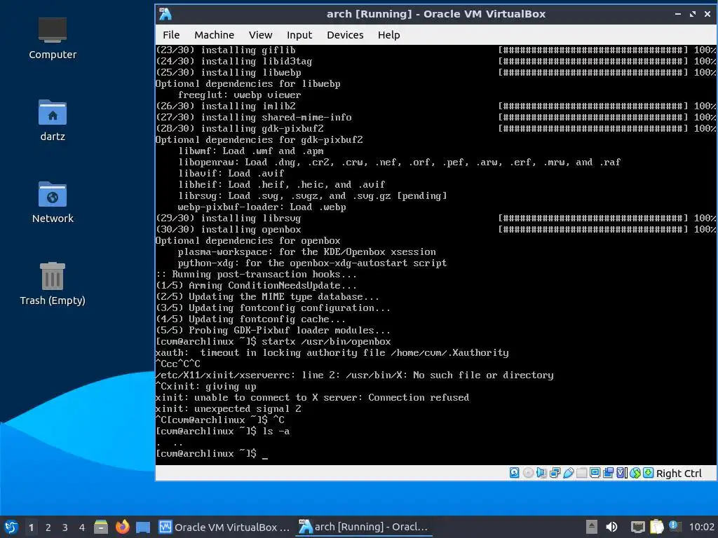Click the recording indicator in status bar
The height and width of the screenshot is (538, 718).
(x=608, y=473)
